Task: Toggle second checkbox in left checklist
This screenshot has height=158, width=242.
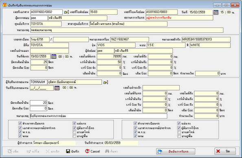Action: click(20, 128)
